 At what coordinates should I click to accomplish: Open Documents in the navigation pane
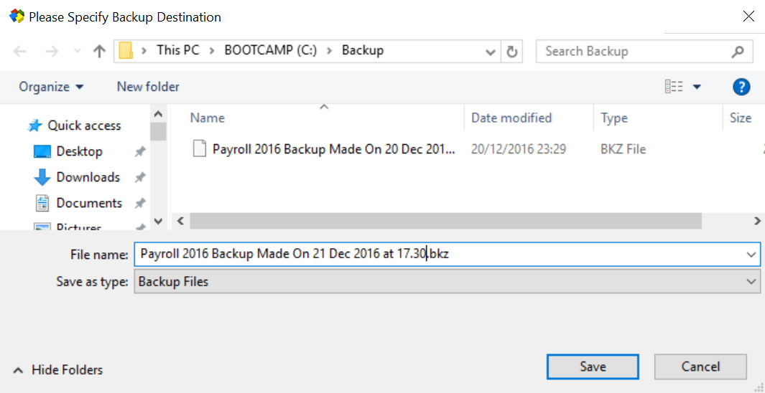coord(89,203)
